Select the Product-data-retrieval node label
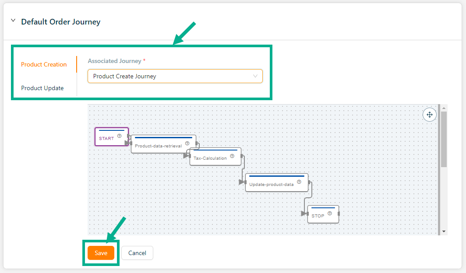Image resolution: width=466 pixels, height=273 pixels. (158, 146)
